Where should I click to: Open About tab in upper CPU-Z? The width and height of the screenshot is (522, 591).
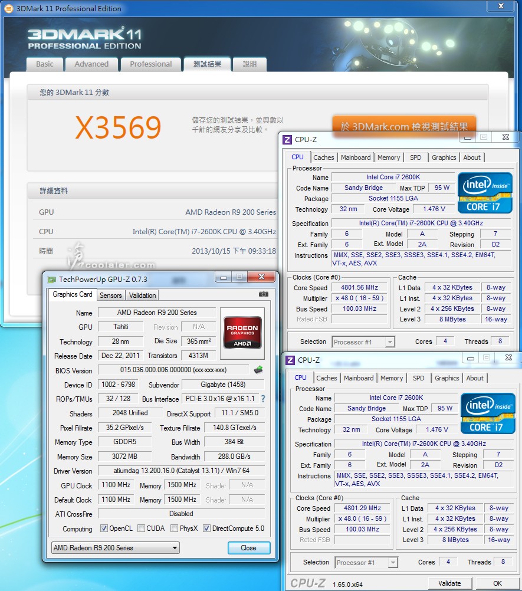[472, 157]
